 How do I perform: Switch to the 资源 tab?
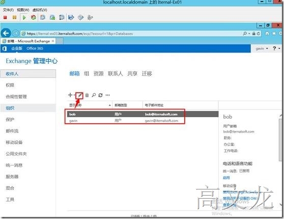pyautogui.click(x=98, y=74)
